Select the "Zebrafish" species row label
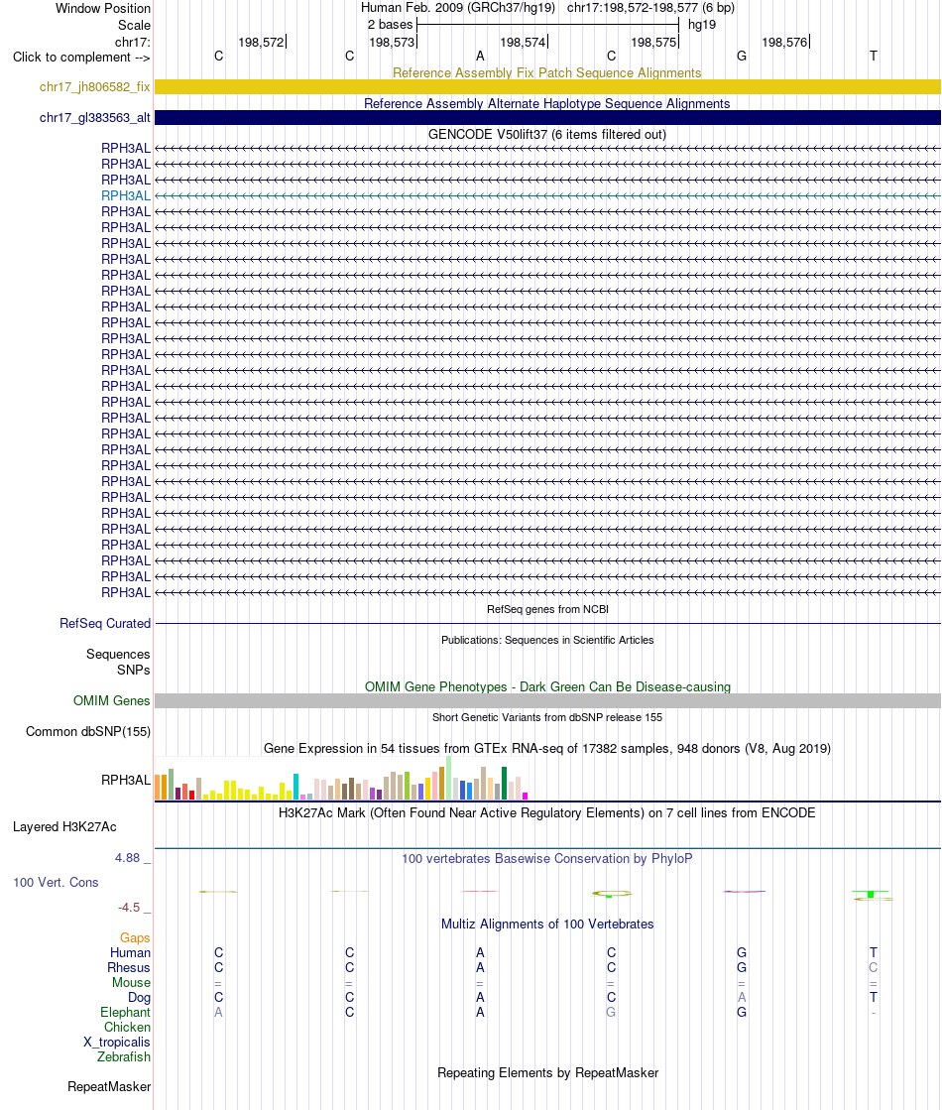 pos(124,1056)
